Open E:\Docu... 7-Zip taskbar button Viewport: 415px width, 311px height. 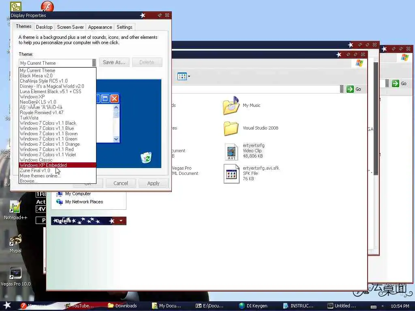pyautogui.click(x=210, y=306)
